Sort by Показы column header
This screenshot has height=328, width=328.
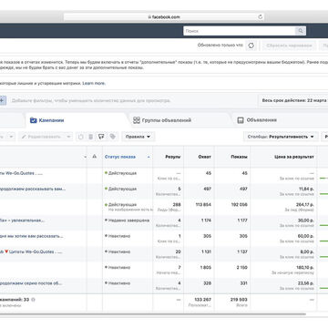click(x=240, y=157)
